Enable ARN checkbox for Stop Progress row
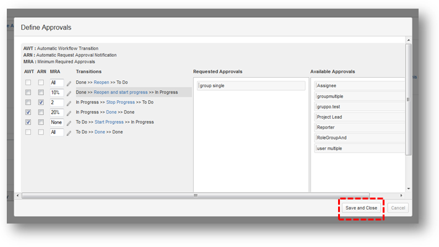This screenshot has width=439, height=247. pyautogui.click(x=41, y=103)
